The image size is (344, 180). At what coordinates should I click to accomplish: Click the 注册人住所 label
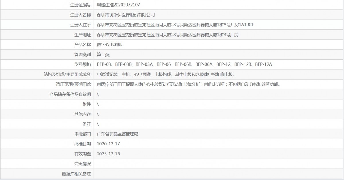click(81, 25)
